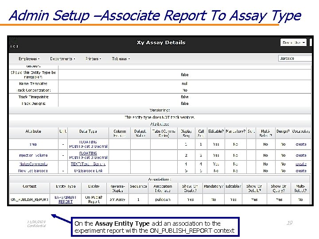319x239 pixels.
Task: Click into the Barcode search field
Action: point(295,58)
